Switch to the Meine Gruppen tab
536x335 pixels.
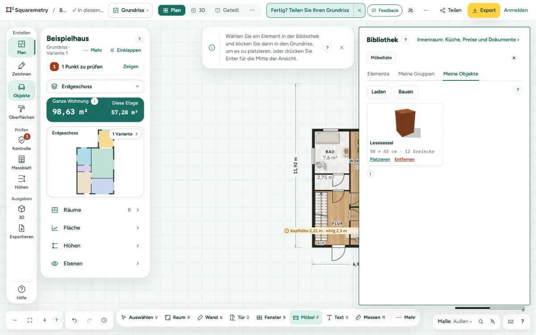416,74
